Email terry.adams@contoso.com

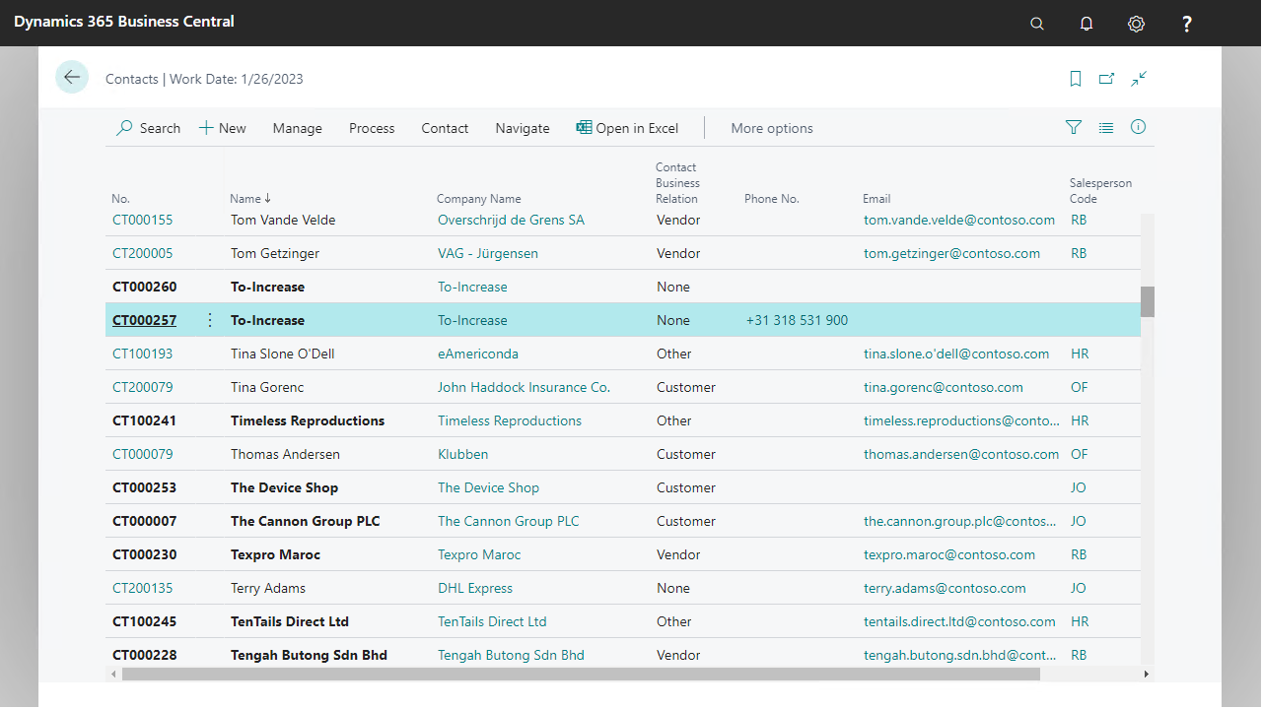point(945,588)
